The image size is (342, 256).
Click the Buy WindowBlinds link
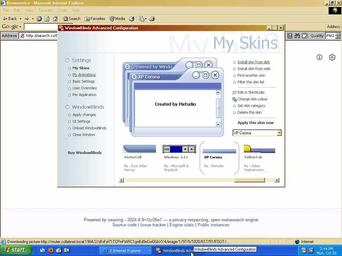[x=84, y=153]
